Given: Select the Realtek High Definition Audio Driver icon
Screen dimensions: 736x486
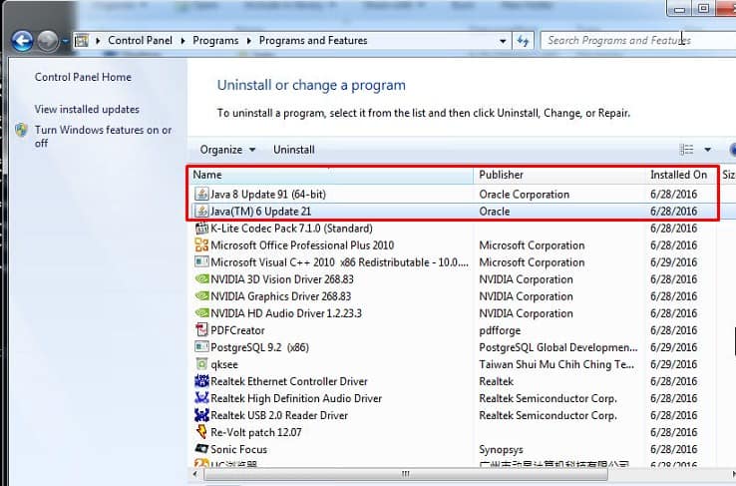Looking at the screenshot, I should [x=201, y=398].
